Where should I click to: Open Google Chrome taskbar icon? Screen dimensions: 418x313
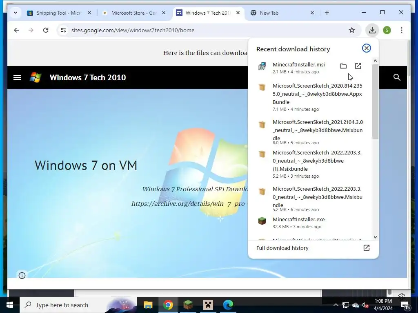168,305
